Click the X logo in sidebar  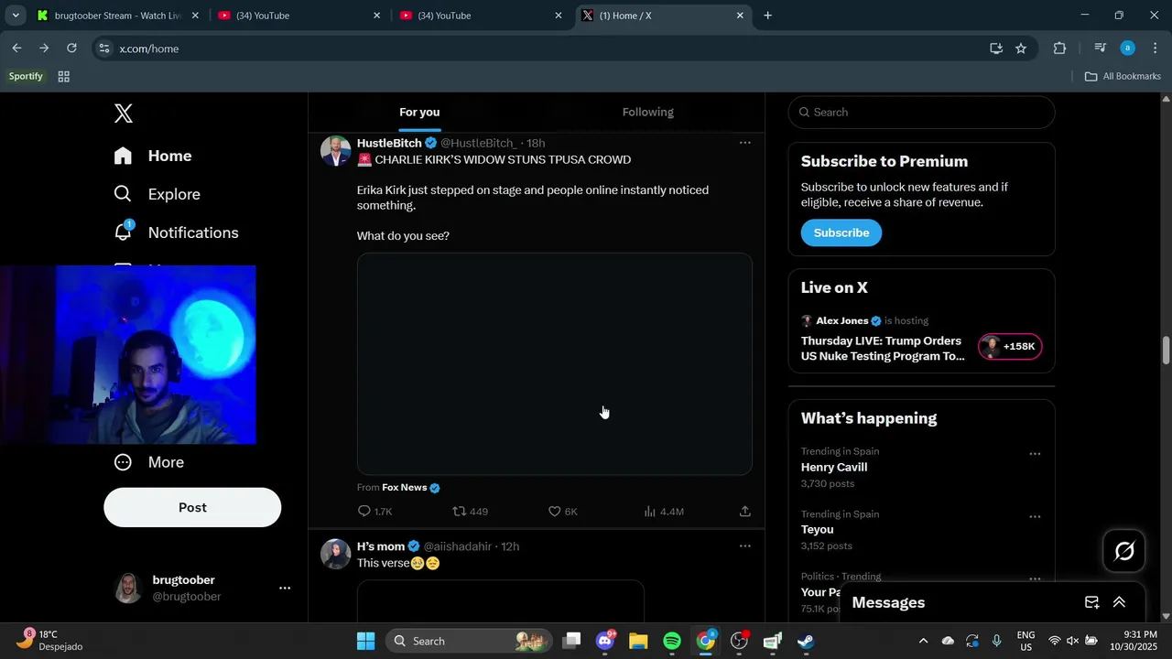coord(124,113)
